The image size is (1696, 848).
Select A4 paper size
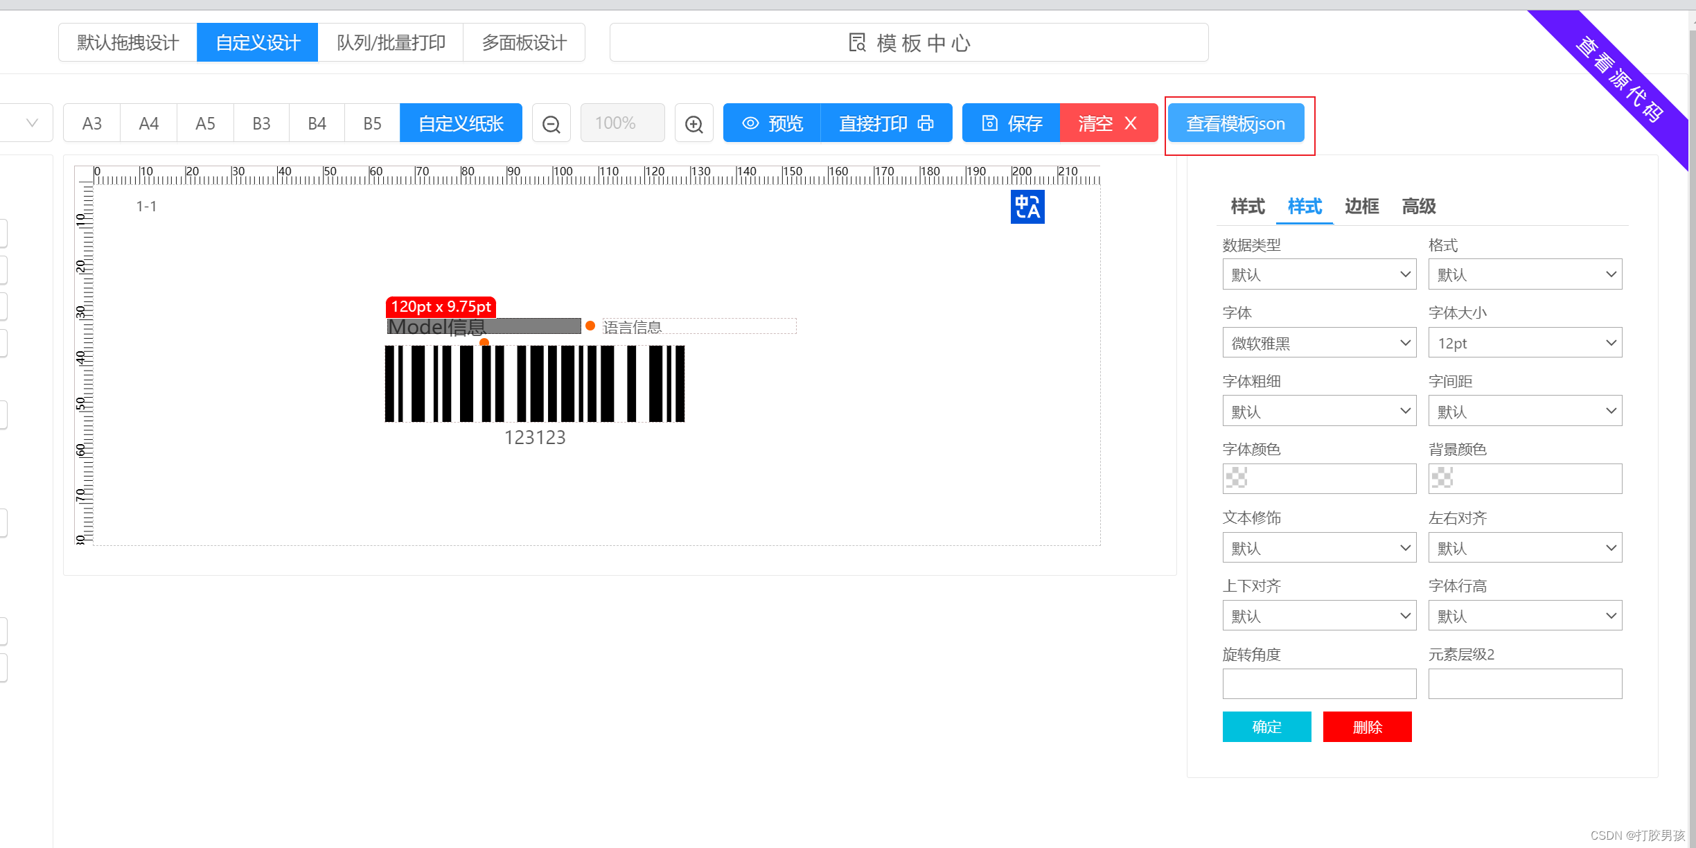[148, 123]
